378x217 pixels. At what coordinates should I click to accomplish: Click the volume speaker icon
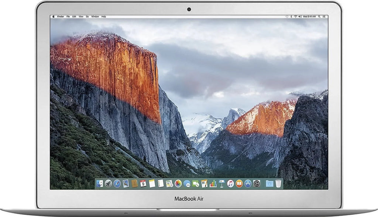click(300, 17)
